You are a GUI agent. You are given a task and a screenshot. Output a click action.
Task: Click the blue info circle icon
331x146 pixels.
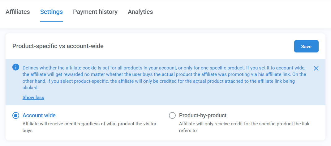(x=16, y=67)
